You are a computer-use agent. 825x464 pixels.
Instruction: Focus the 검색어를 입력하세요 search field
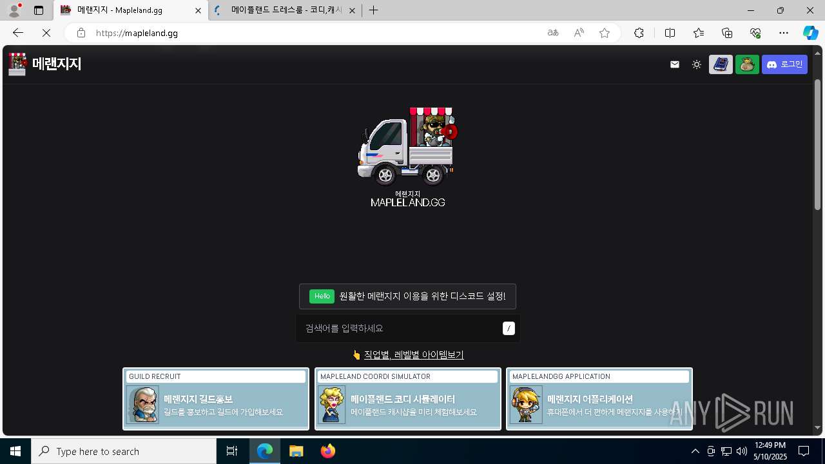click(407, 328)
